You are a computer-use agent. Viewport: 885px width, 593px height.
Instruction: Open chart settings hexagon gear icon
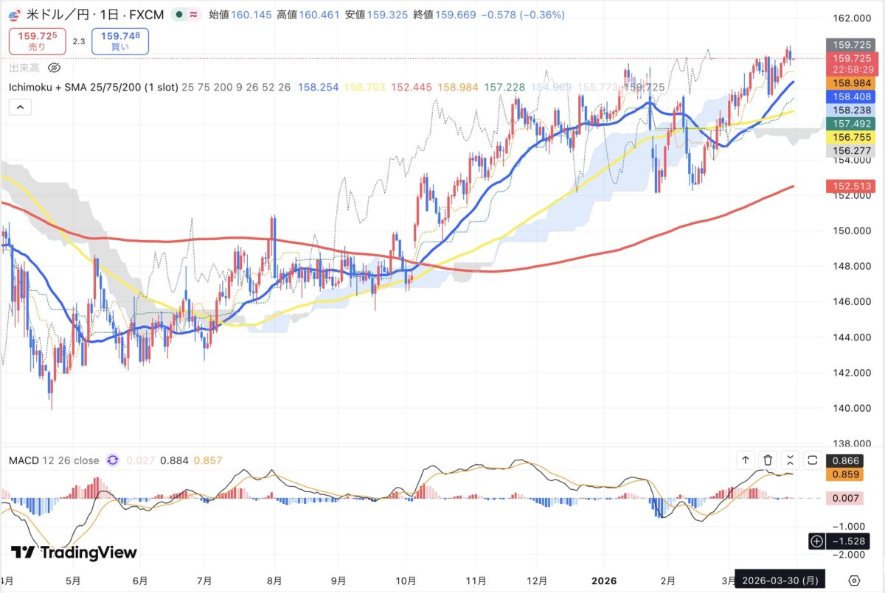(x=854, y=579)
